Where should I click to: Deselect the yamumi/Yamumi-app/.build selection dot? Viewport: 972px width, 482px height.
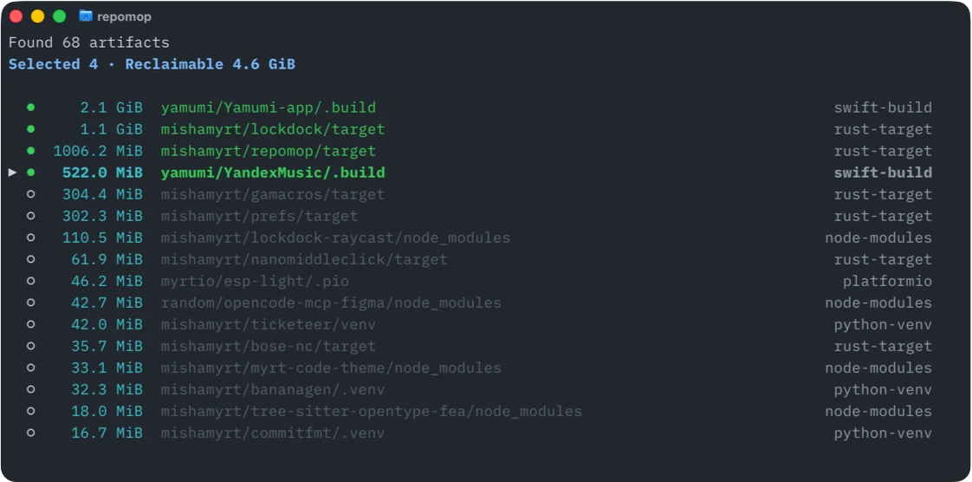point(31,107)
